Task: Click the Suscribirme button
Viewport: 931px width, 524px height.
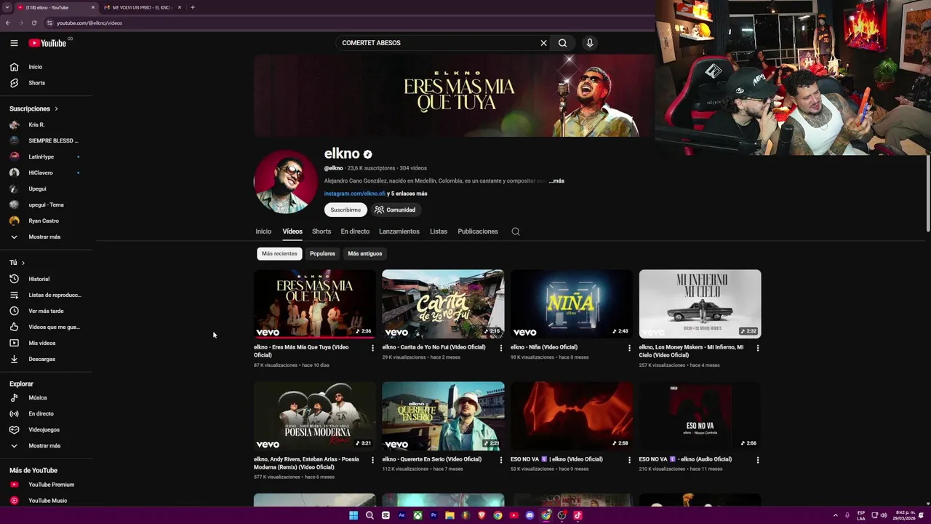Action: [x=345, y=210]
